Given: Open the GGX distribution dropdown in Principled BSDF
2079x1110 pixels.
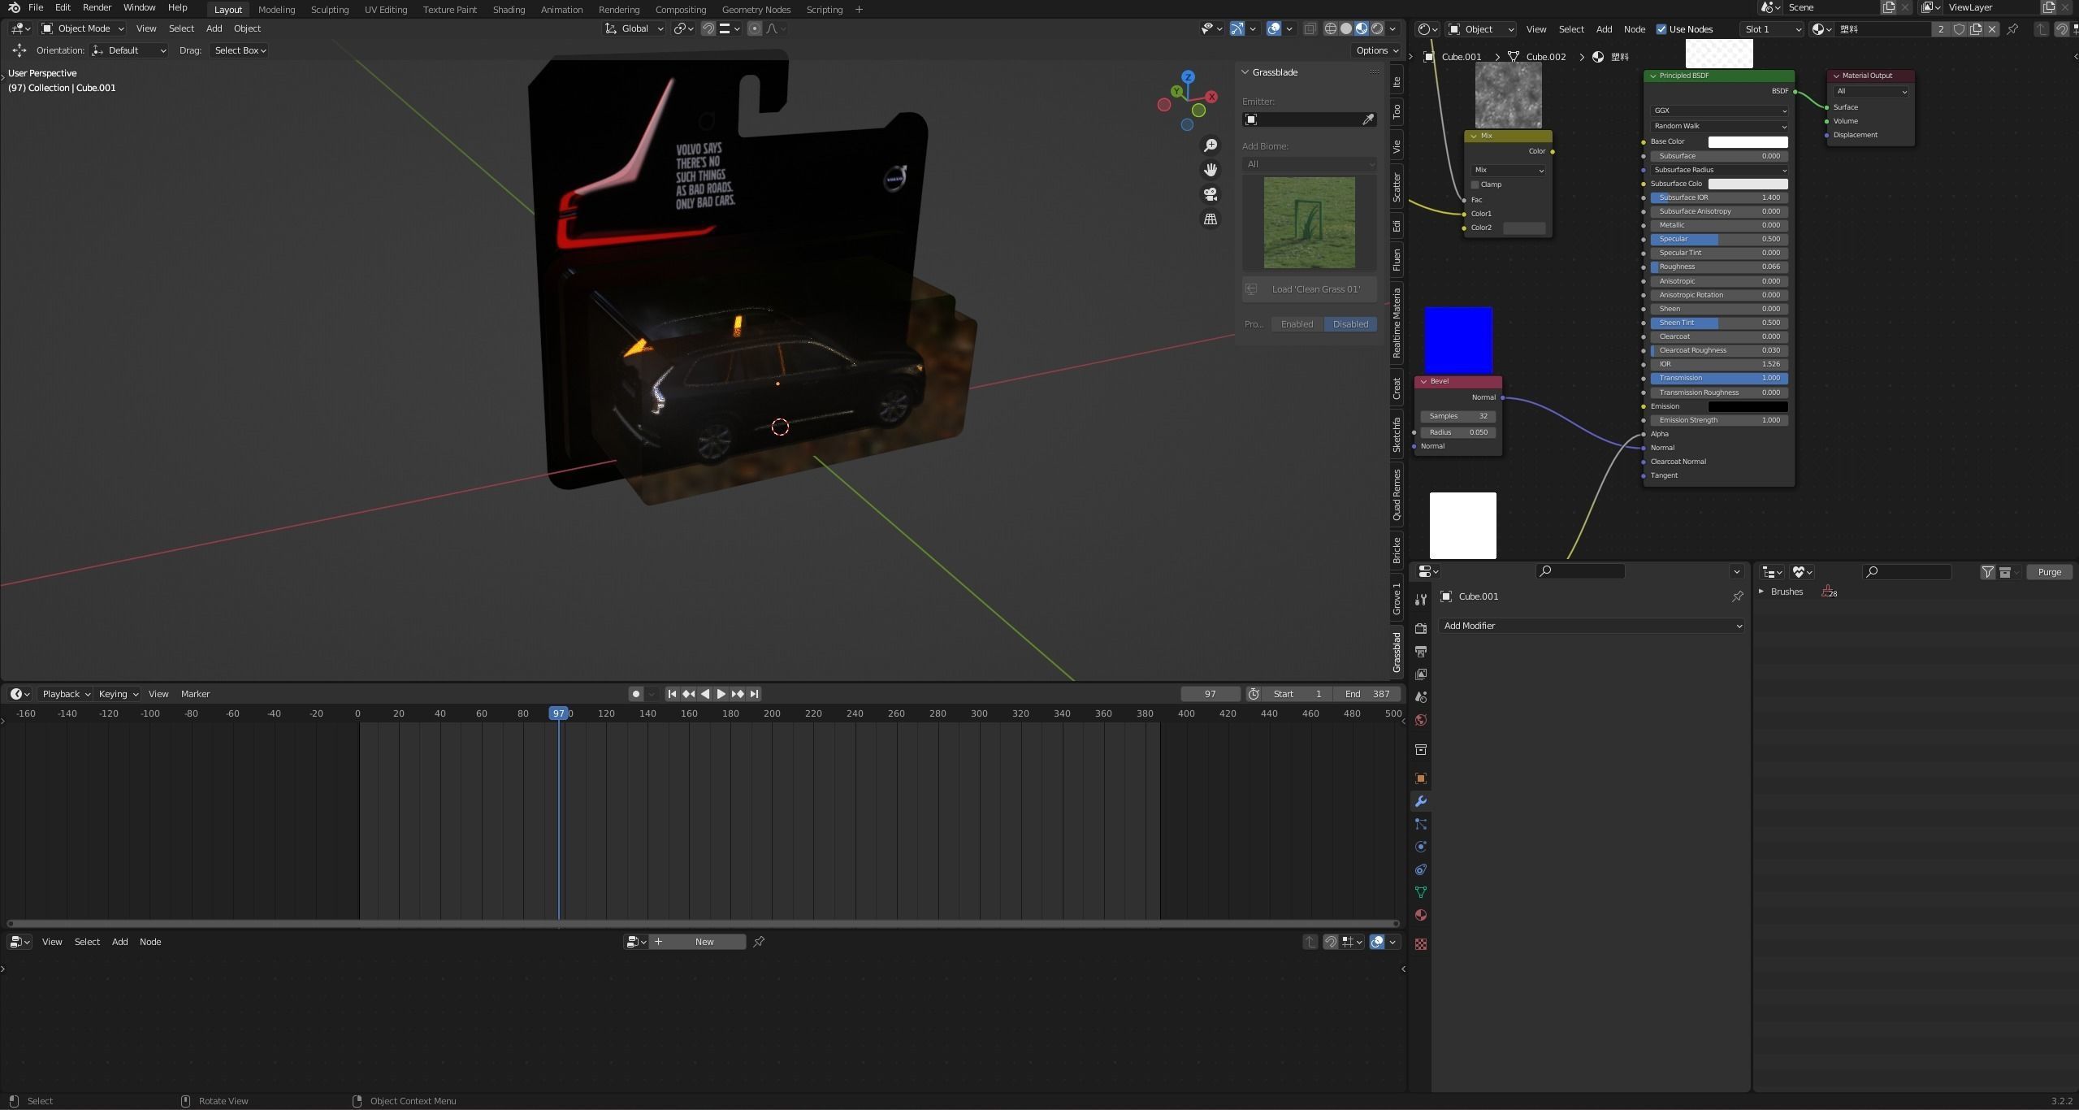Looking at the screenshot, I should pos(1719,111).
